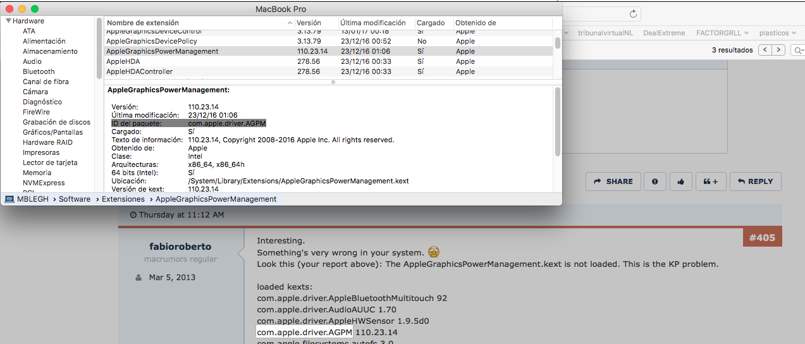Like the forum post (thumbs up)
This screenshot has width=805, height=344.
(680, 181)
